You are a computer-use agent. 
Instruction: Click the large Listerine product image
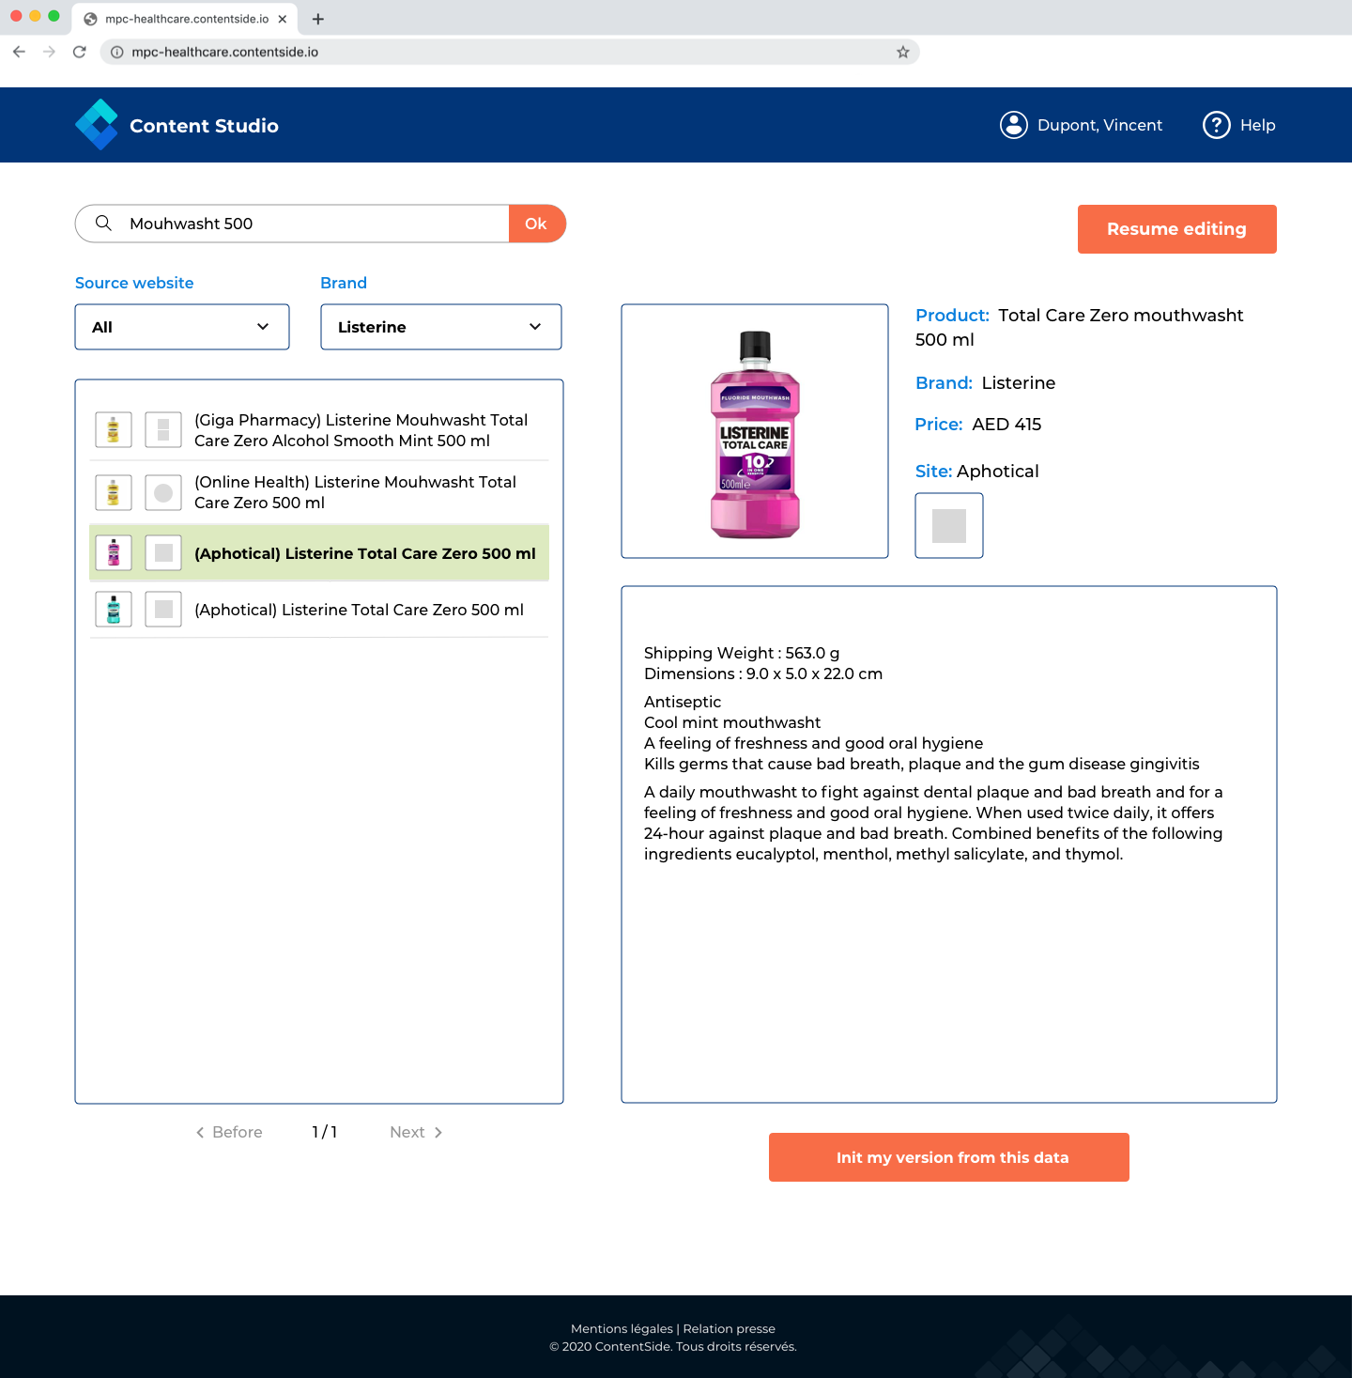755,431
